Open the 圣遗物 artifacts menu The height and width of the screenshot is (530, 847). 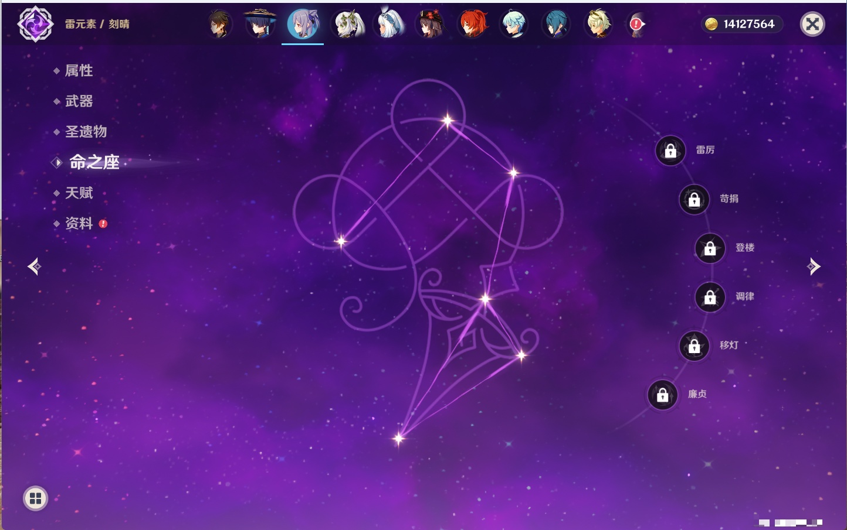point(86,132)
